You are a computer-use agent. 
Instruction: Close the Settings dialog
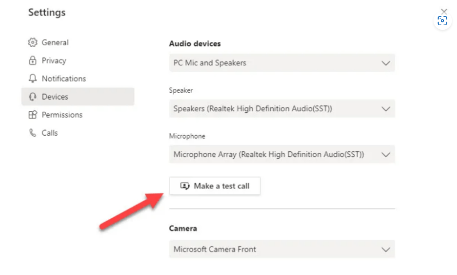[x=444, y=11]
